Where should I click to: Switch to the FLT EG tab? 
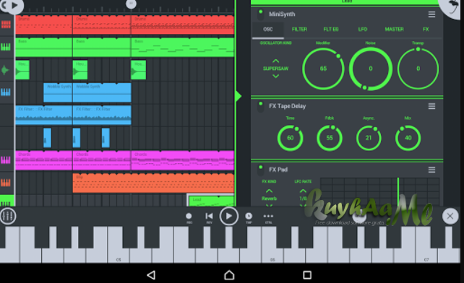click(x=331, y=29)
